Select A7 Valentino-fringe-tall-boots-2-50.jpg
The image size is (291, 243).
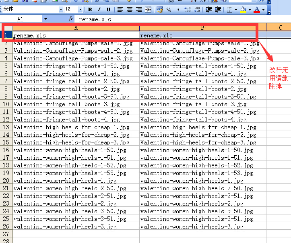point(76,81)
